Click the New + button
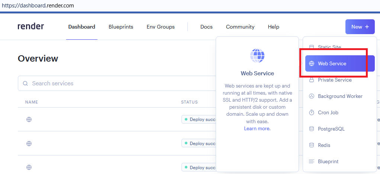The height and width of the screenshot is (174, 380). (360, 27)
